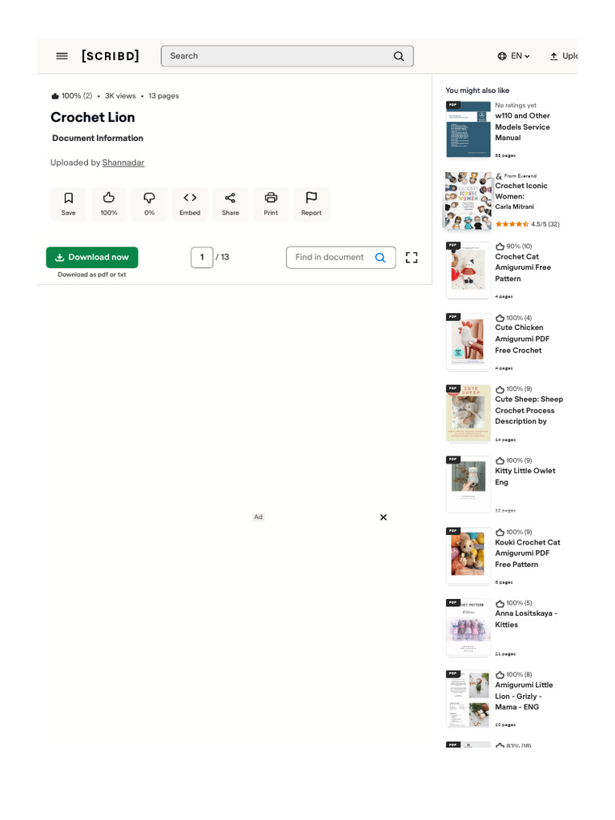Expand the EN language dropdown
615x820 pixels.
coord(513,56)
